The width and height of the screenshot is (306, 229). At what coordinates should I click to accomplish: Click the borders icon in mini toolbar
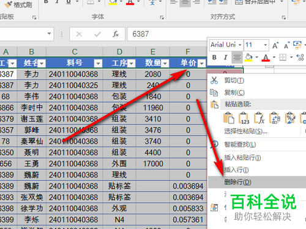pos(283,57)
